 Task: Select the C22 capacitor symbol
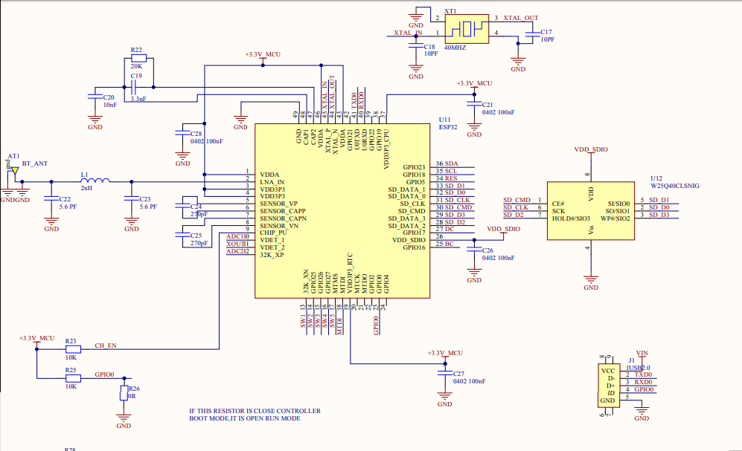coord(51,199)
